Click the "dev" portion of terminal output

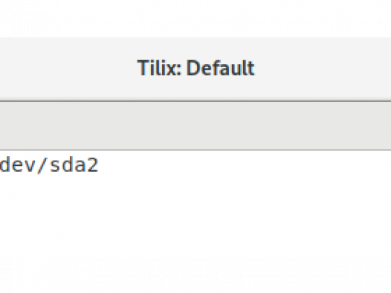pyautogui.click(x=17, y=165)
